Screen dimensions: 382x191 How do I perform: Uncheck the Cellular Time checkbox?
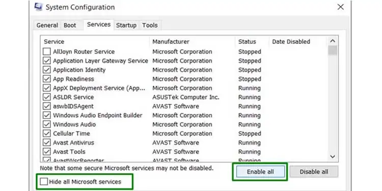(46, 133)
